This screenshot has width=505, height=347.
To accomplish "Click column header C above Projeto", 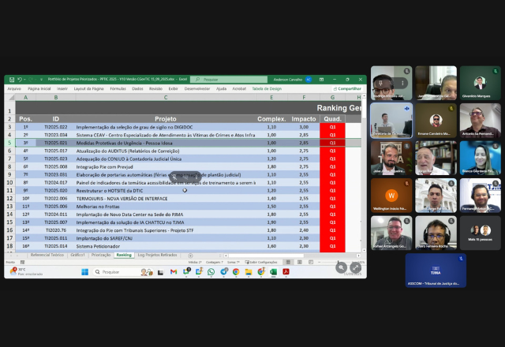I will [x=166, y=97].
